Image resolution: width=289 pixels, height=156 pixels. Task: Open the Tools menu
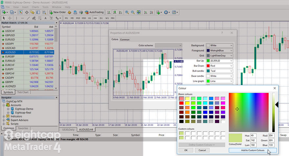coord(45,7)
